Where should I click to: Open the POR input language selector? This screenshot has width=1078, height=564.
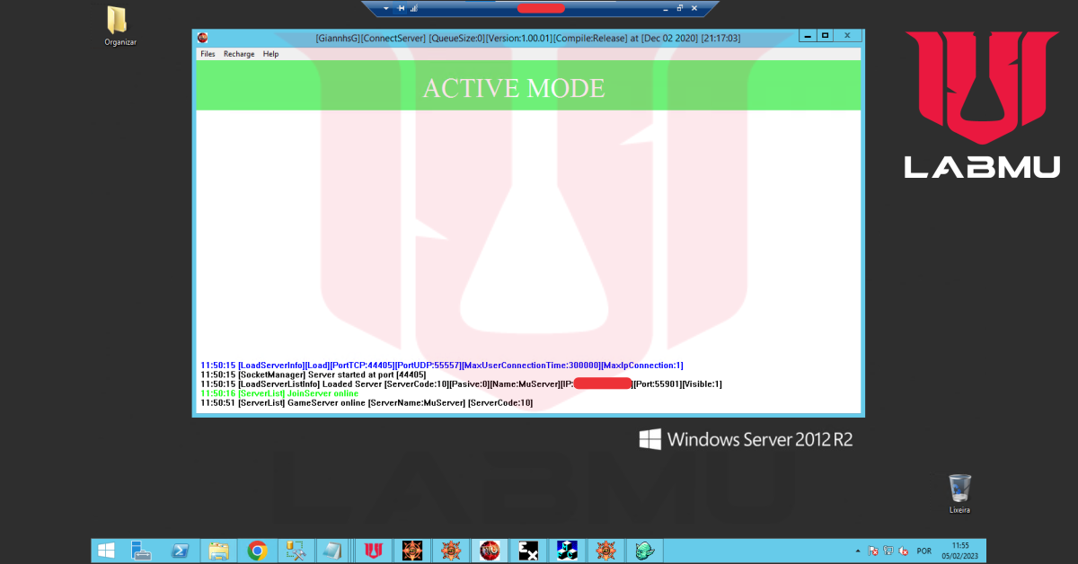click(x=923, y=551)
